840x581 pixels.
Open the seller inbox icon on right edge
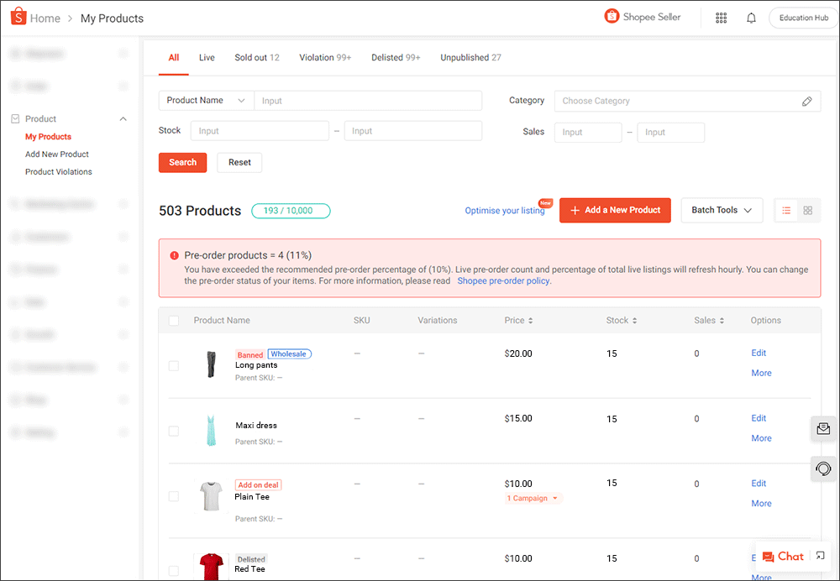[823, 428]
